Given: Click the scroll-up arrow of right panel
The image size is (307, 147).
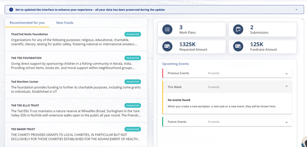Looking at the screenshot, I should click(302, 19).
